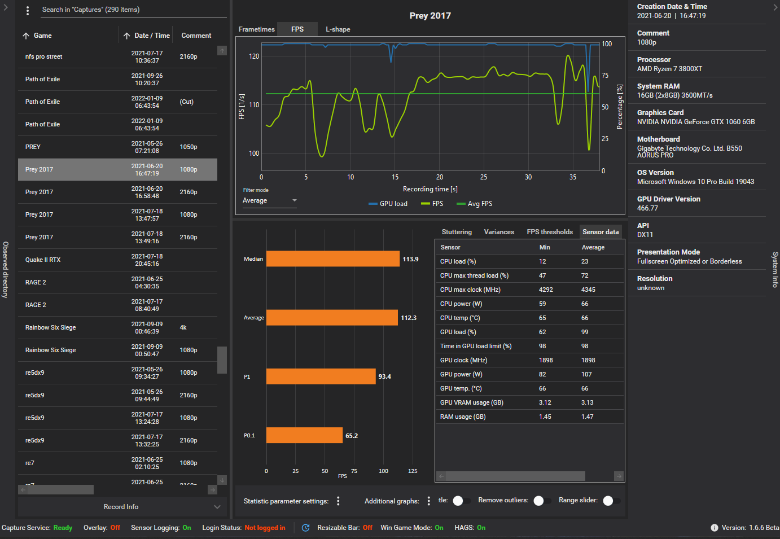Click the Min column header in sensor table
The width and height of the screenshot is (780, 539).
click(x=545, y=247)
